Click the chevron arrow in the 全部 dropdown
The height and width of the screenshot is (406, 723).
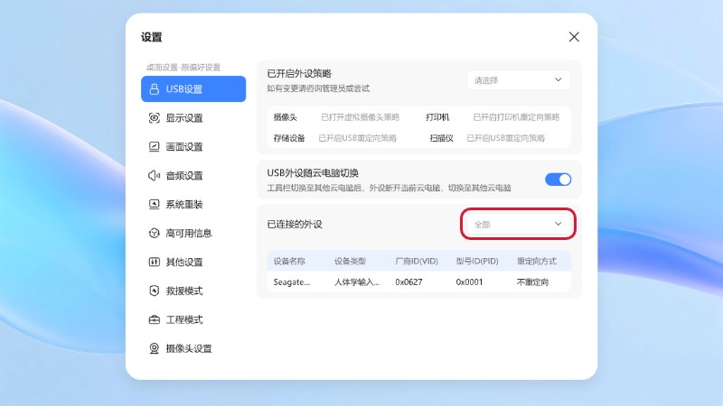tap(559, 224)
